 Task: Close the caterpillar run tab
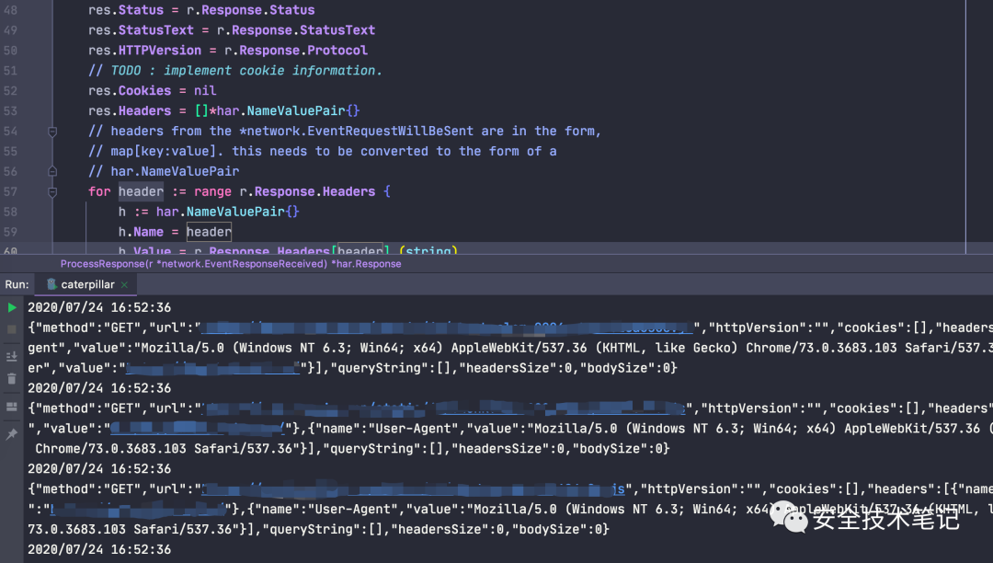(x=124, y=285)
